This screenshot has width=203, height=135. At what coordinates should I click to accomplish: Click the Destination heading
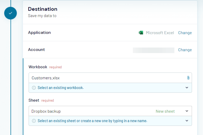(43, 9)
